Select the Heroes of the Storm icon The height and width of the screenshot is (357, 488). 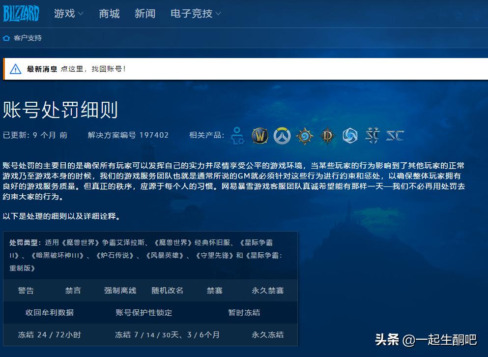[350, 136]
